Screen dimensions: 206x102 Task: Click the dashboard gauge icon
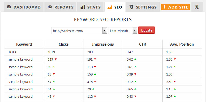(x=9, y=7)
